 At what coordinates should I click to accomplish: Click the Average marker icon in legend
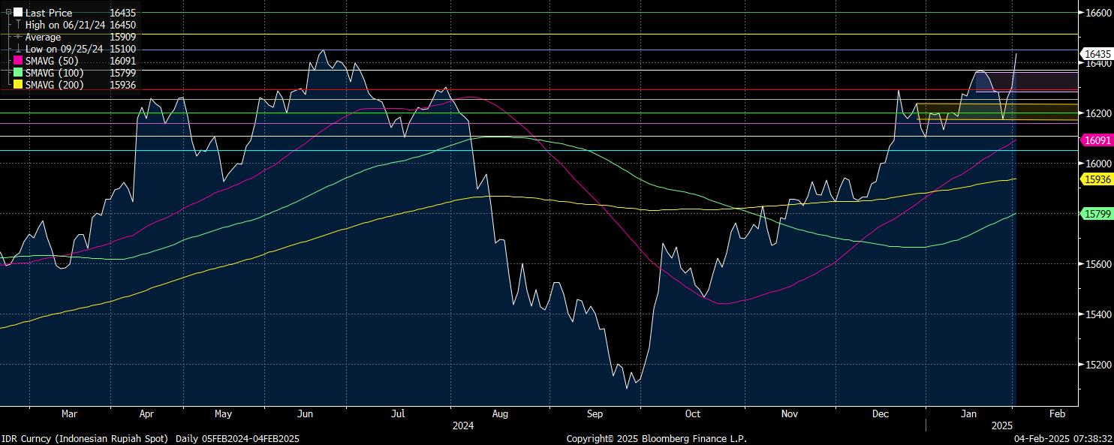point(18,37)
